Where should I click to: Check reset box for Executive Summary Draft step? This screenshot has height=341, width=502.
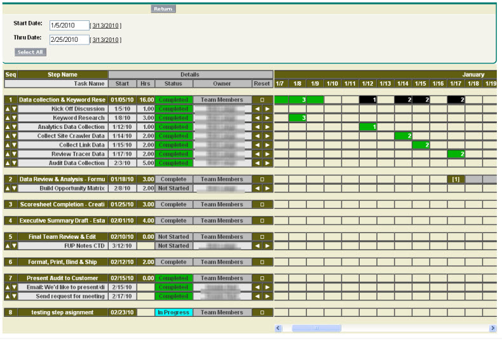coord(262,221)
